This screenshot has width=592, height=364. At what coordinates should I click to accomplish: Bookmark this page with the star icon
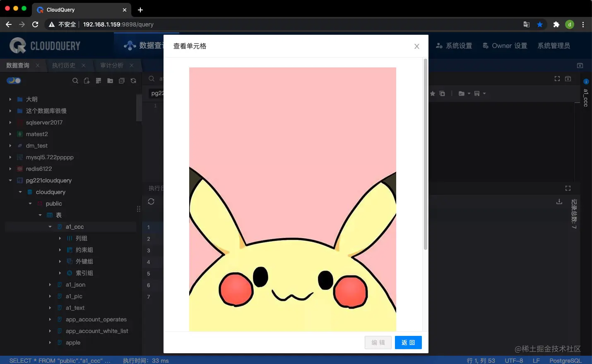coord(540,24)
